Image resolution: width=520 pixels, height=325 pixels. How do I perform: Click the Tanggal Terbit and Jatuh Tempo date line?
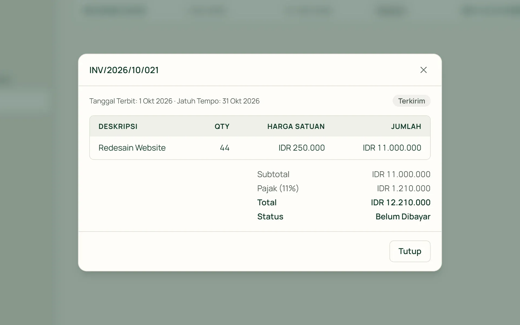174,101
